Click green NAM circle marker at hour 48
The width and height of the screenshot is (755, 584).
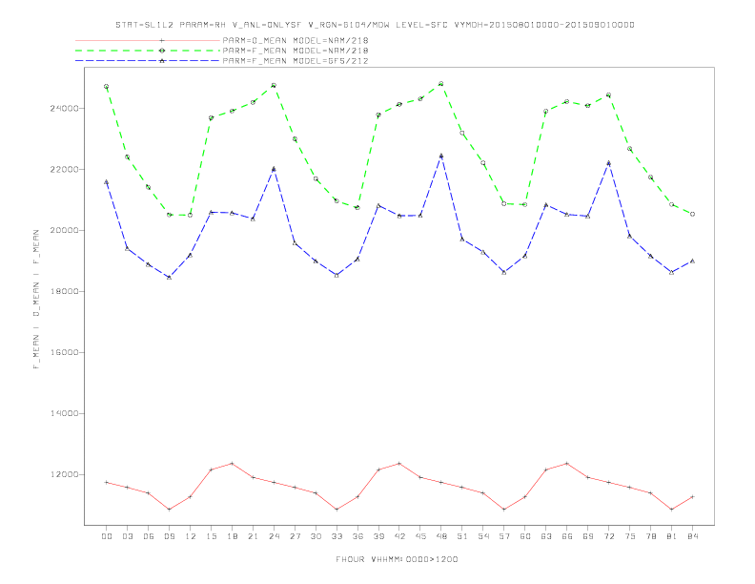pyautogui.click(x=441, y=84)
